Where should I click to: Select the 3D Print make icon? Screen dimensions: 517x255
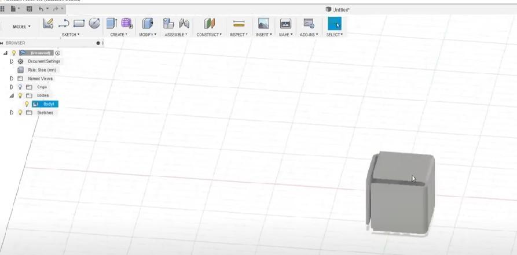(x=285, y=23)
